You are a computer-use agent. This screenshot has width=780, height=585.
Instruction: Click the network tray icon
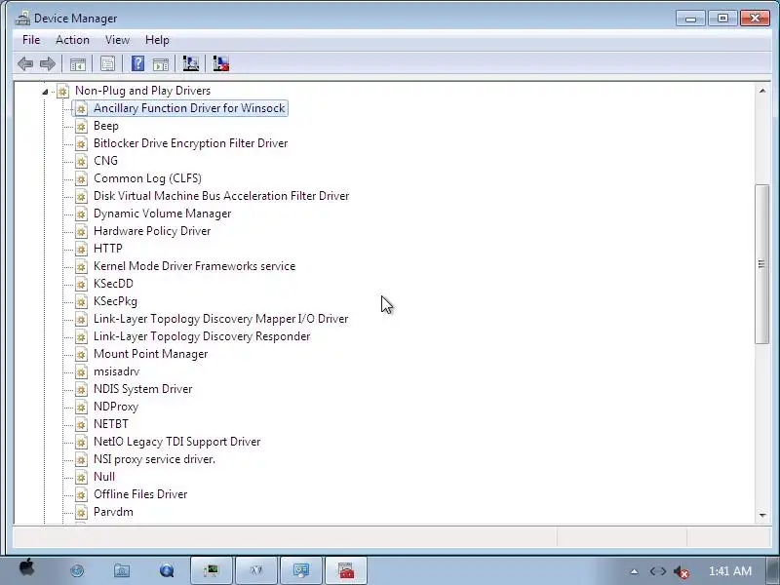click(x=657, y=571)
